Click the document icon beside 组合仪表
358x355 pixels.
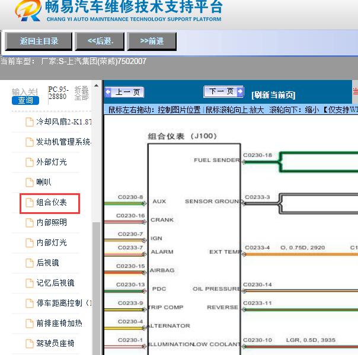tap(30, 203)
